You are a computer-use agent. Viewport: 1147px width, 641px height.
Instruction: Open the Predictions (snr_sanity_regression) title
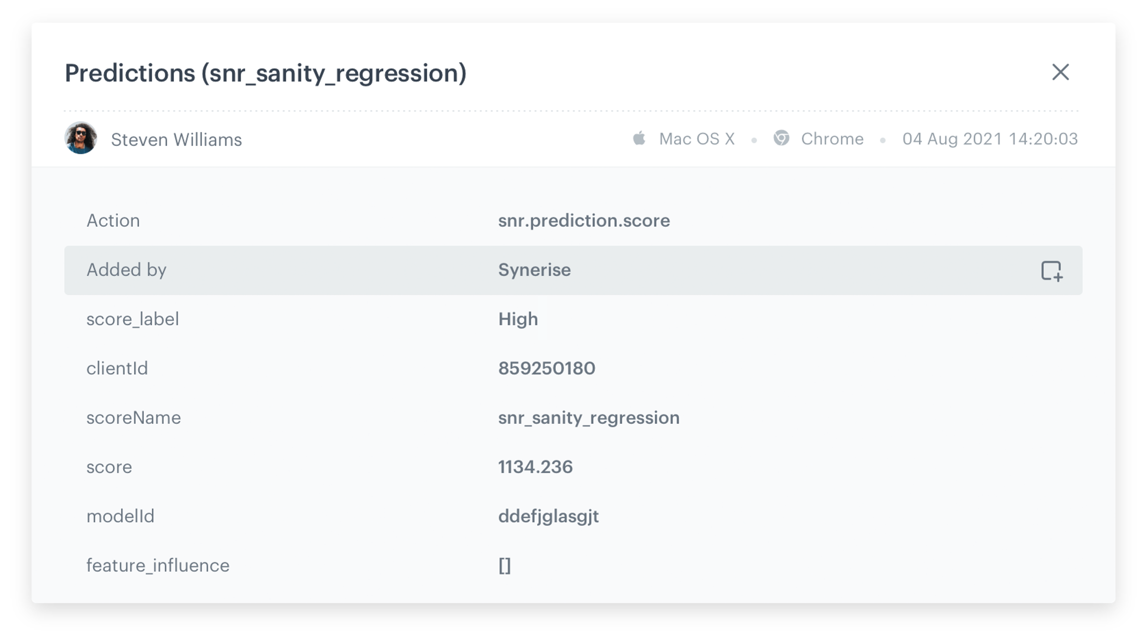point(265,73)
